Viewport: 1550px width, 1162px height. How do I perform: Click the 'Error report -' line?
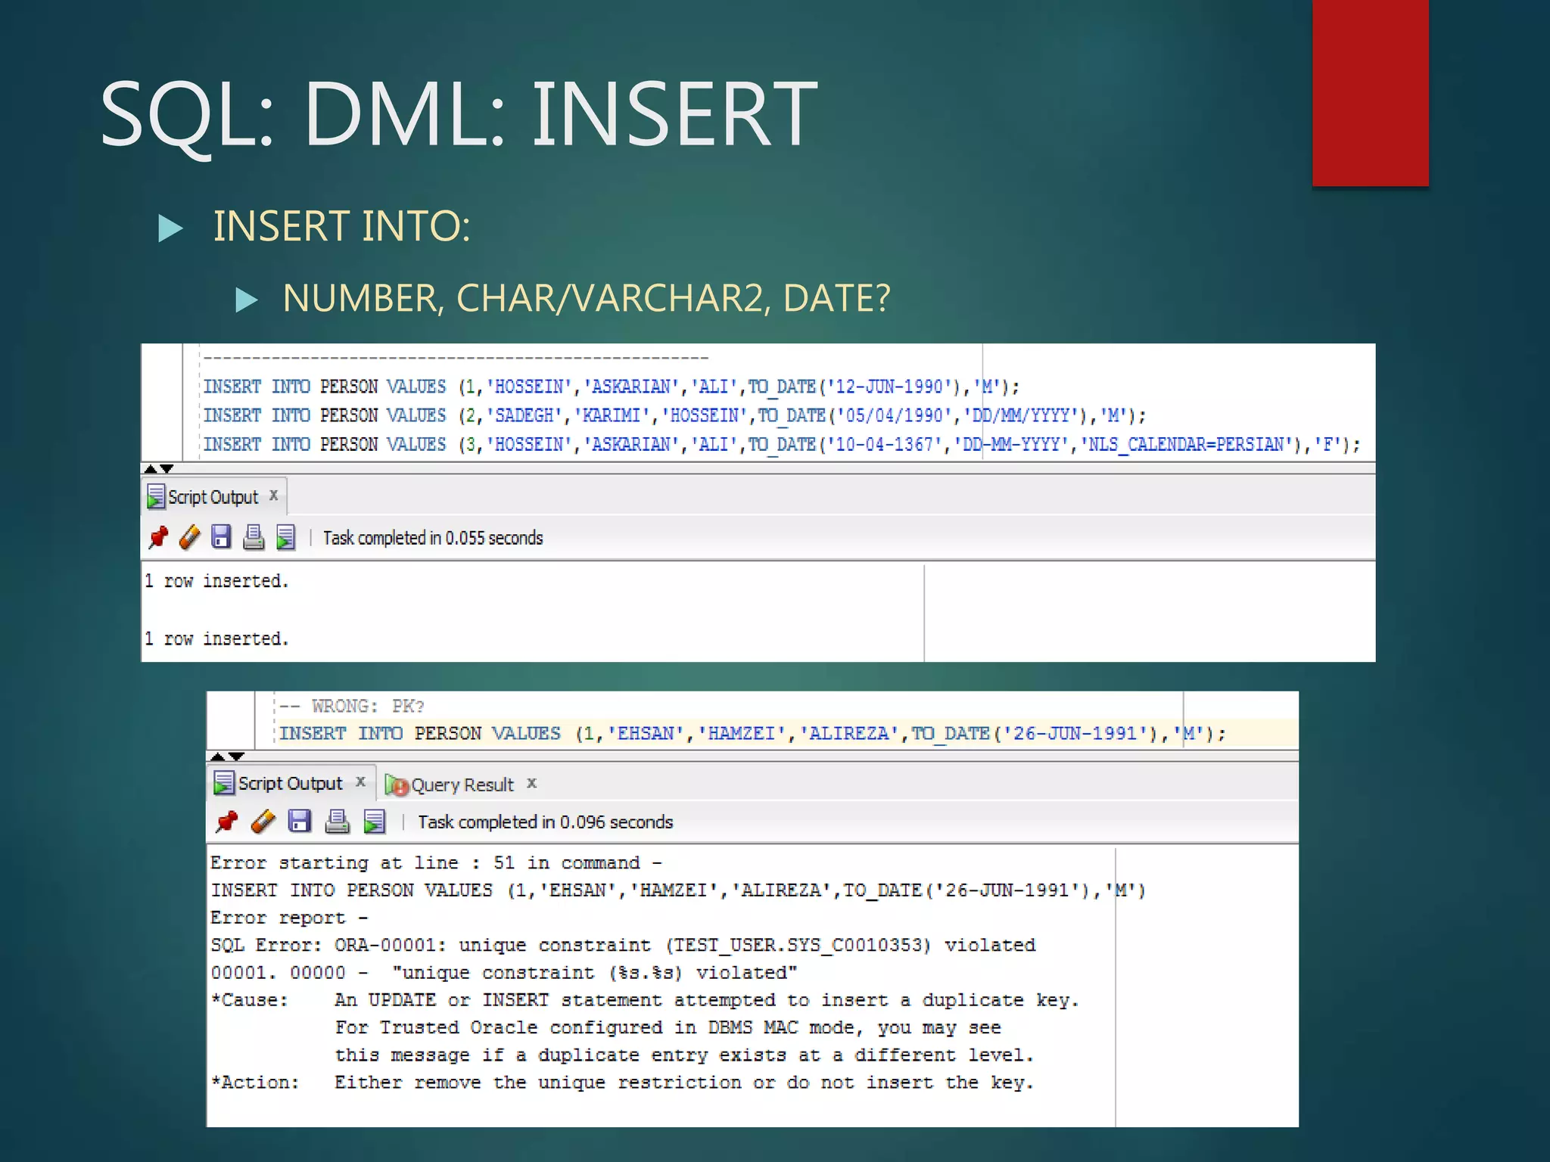289,918
